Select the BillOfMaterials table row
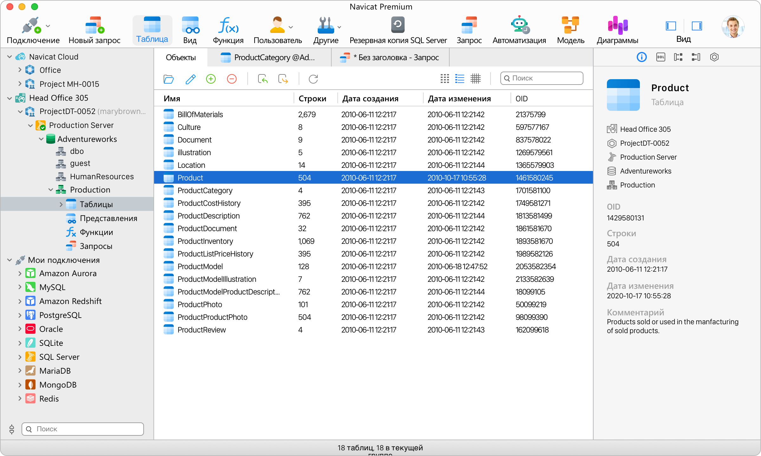 [374, 114]
